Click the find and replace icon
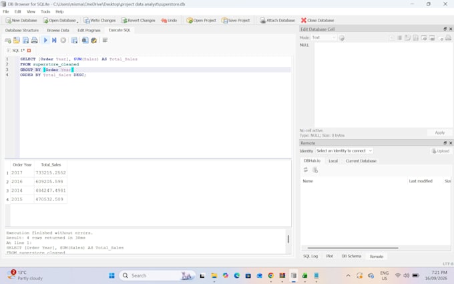The height and width of the screenshot is (284, 454). point(94,40)
